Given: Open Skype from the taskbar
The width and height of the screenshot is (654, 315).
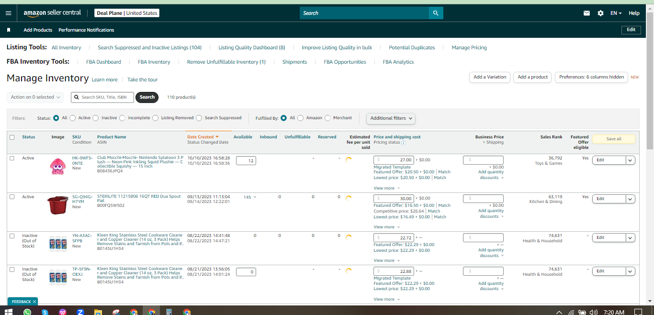Looking at the screenshot, I should tap(45, 312).
